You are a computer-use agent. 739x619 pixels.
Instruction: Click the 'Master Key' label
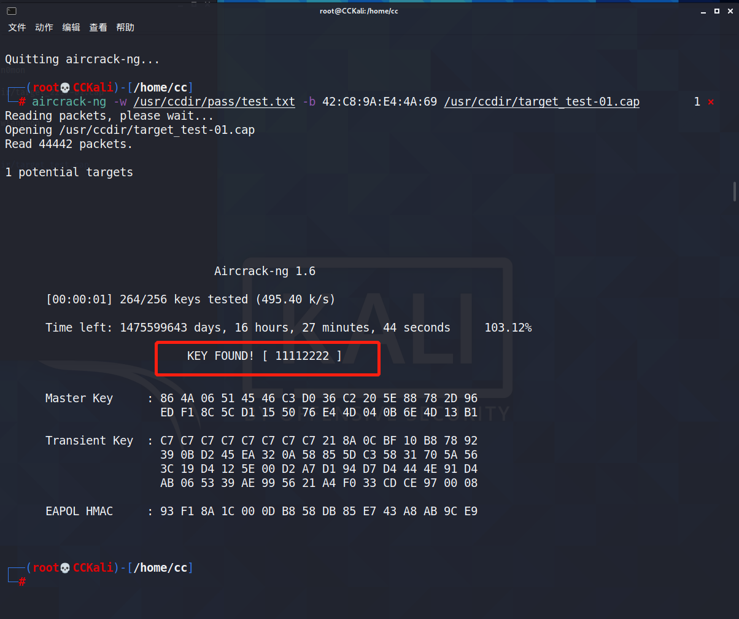pos(79,399)
